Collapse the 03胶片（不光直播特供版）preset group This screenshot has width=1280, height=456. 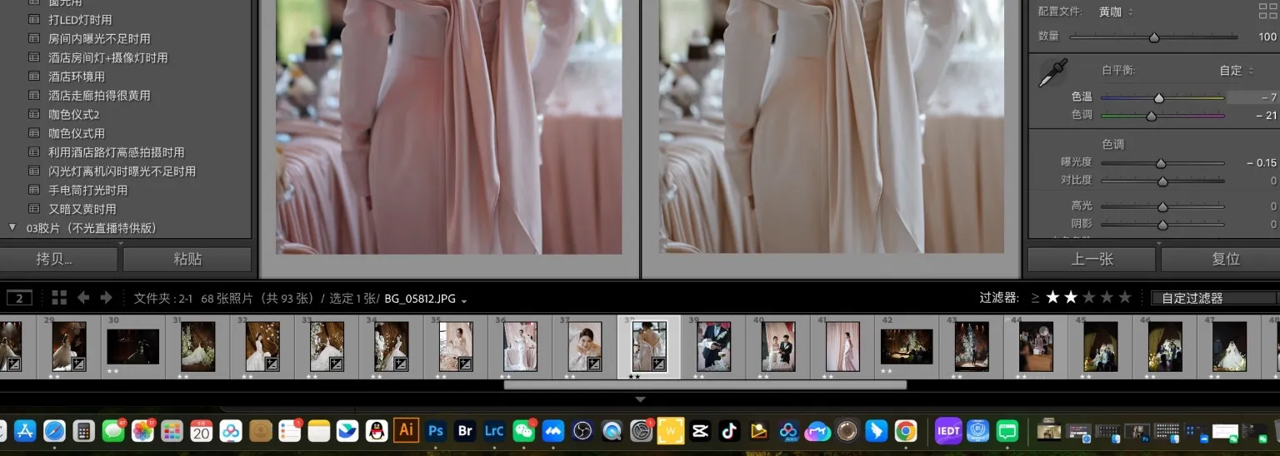pos(12,227)
